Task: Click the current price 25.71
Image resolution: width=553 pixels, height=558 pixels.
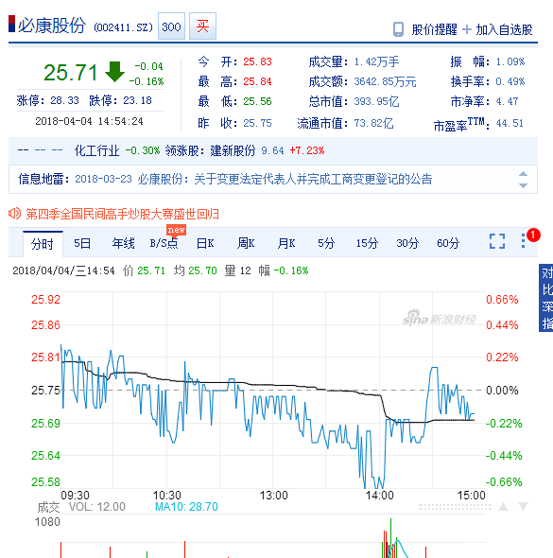Action: [70, 73]
